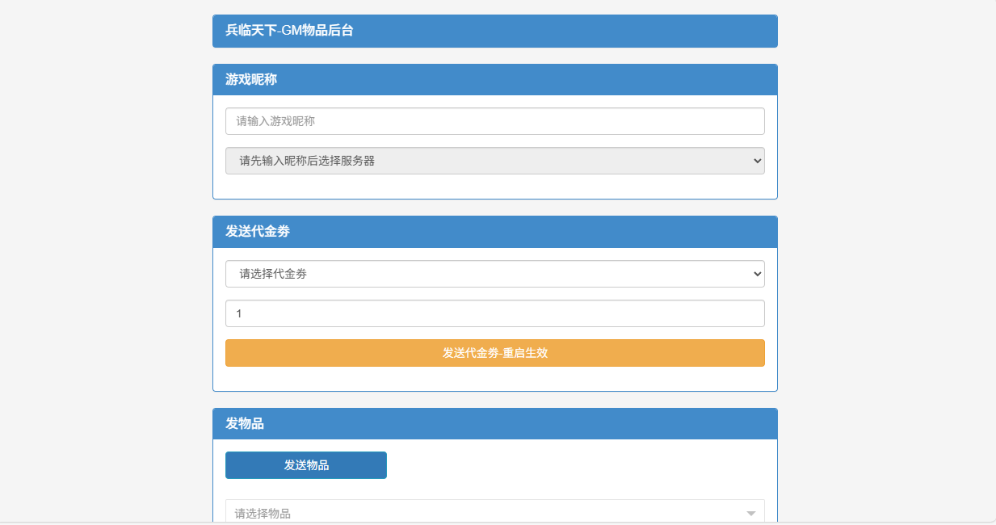Click the "兵临天下-GM物品后台" page title
Image resolution: width=996 pixels, height=525 pixels.
289,31
